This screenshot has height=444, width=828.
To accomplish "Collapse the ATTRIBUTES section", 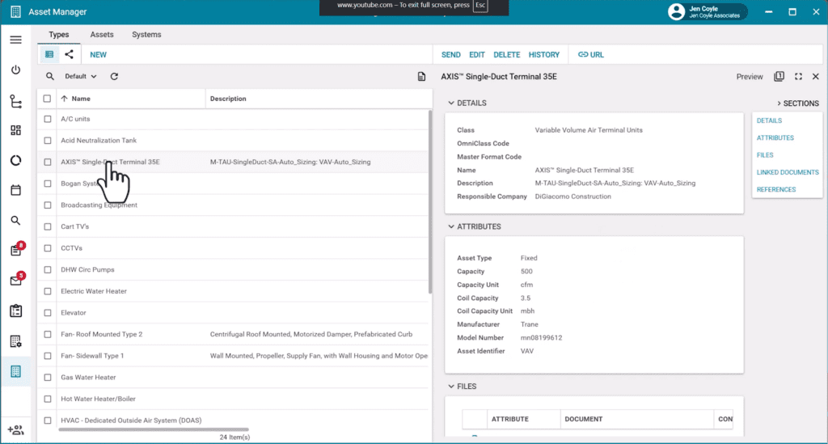I will tap(451, 226).
